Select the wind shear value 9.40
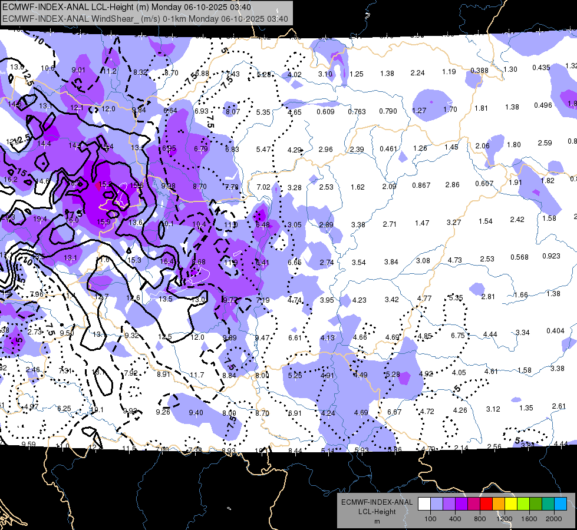The image size is (577, 530). (x=196, y=413)
